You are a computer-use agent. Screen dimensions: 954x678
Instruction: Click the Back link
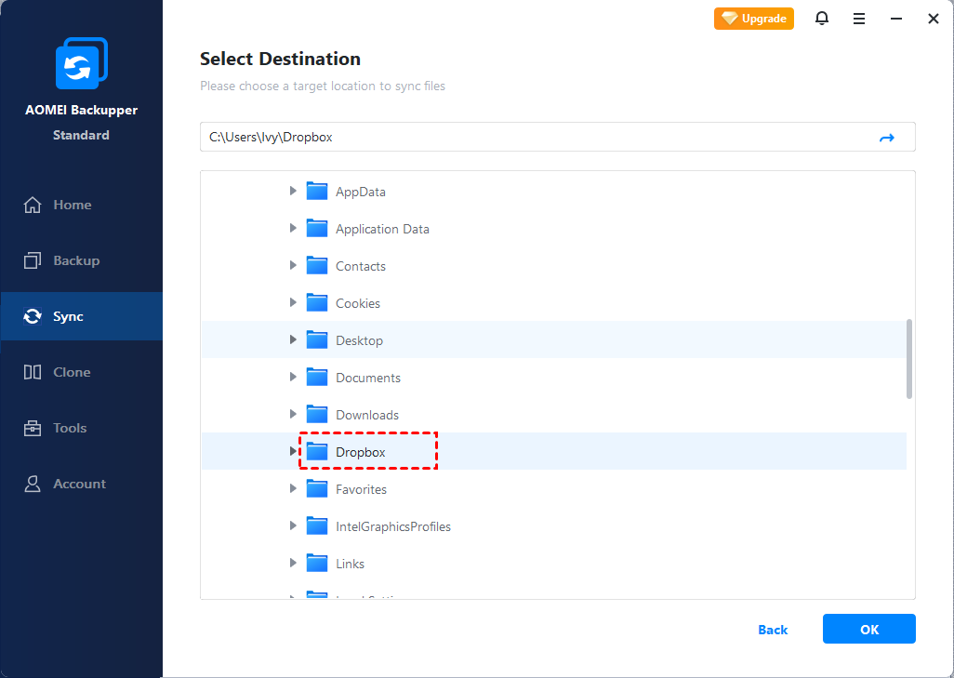[773, 630]
